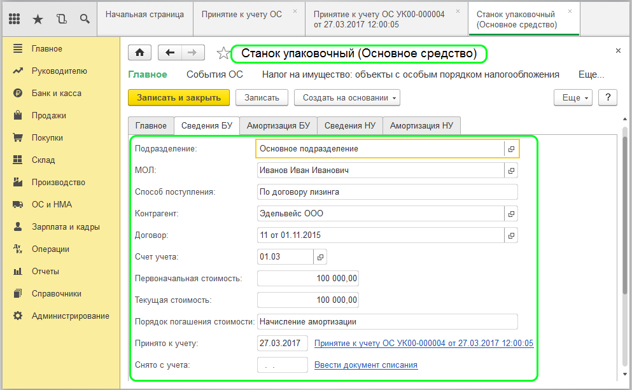Image resolution: width=632 pixels, height=390 pixels.
Task: Click the Home button in form header
Action: [140, 53]
